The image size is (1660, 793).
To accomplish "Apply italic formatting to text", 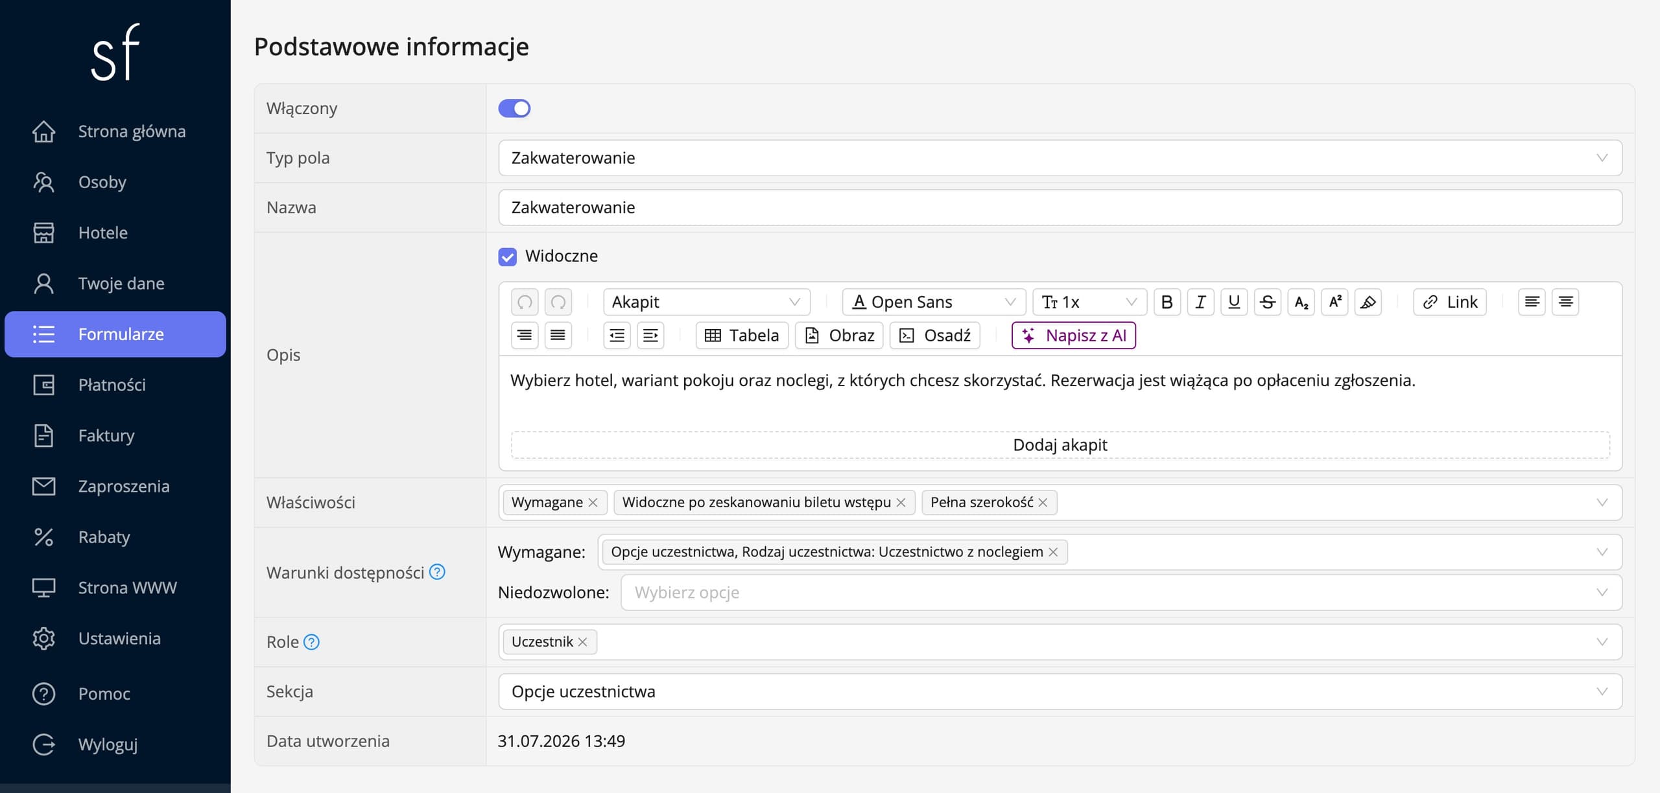I will (x=1200, y=302).
